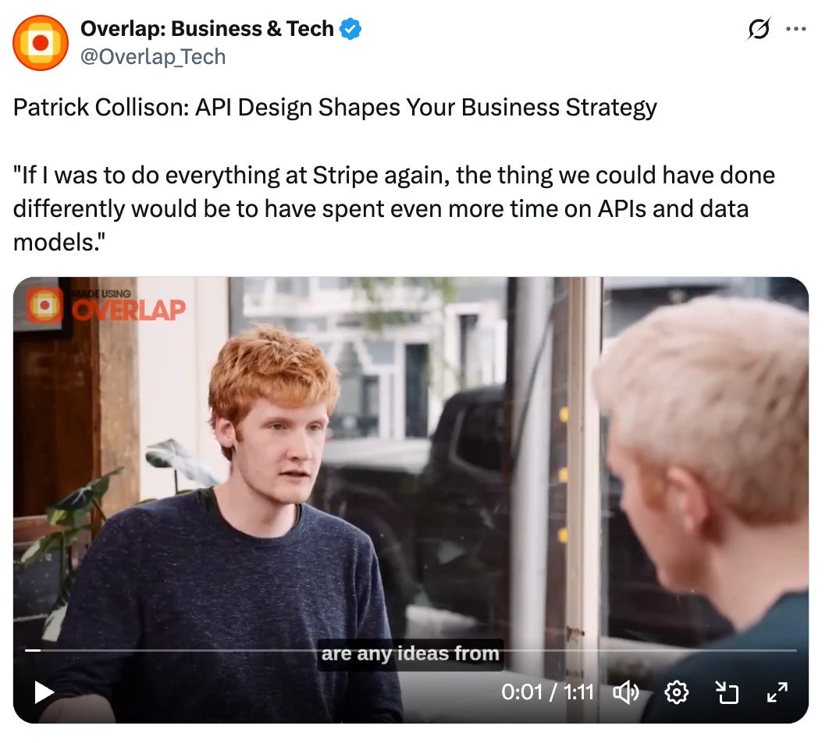Viewport: 829px width, 743px height.
Task: Click the Grok slashed-circle icon
Action: click(x=758, y=29)
